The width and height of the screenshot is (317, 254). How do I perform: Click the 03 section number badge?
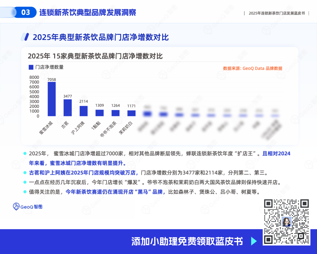tap(26, 12)
